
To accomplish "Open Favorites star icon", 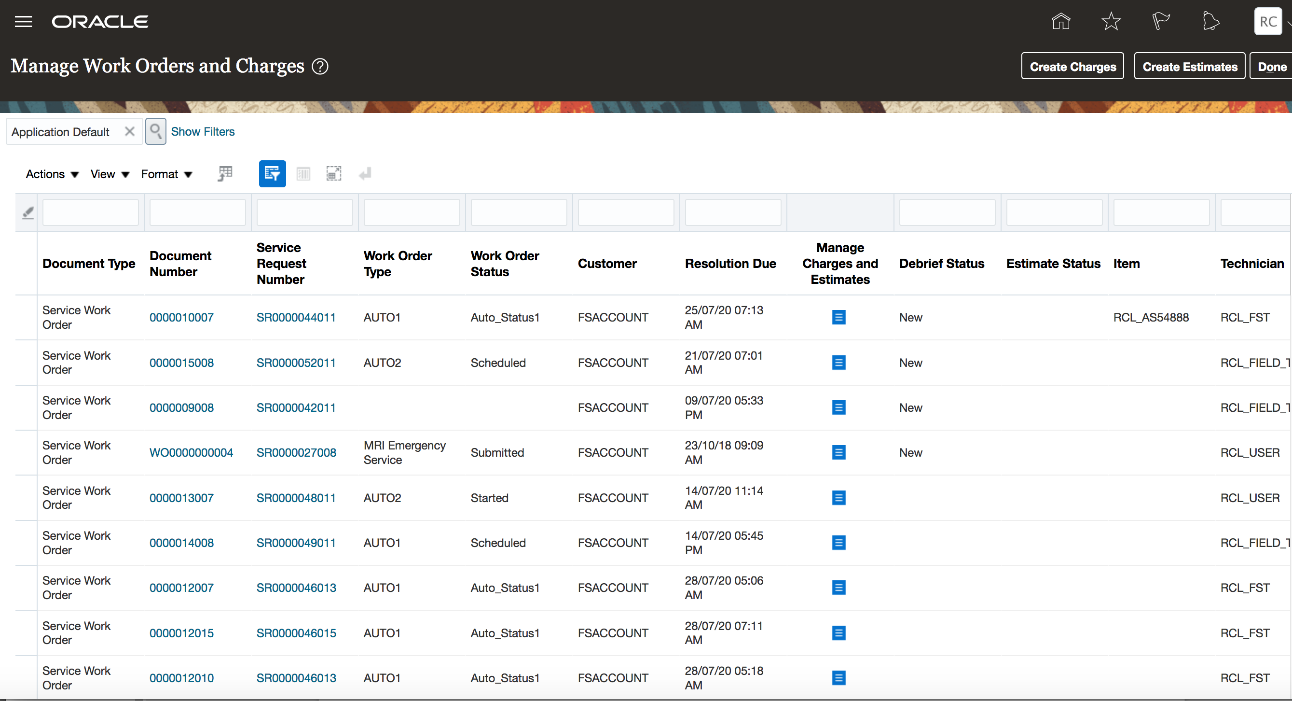I will click(x=1111, y=22).
